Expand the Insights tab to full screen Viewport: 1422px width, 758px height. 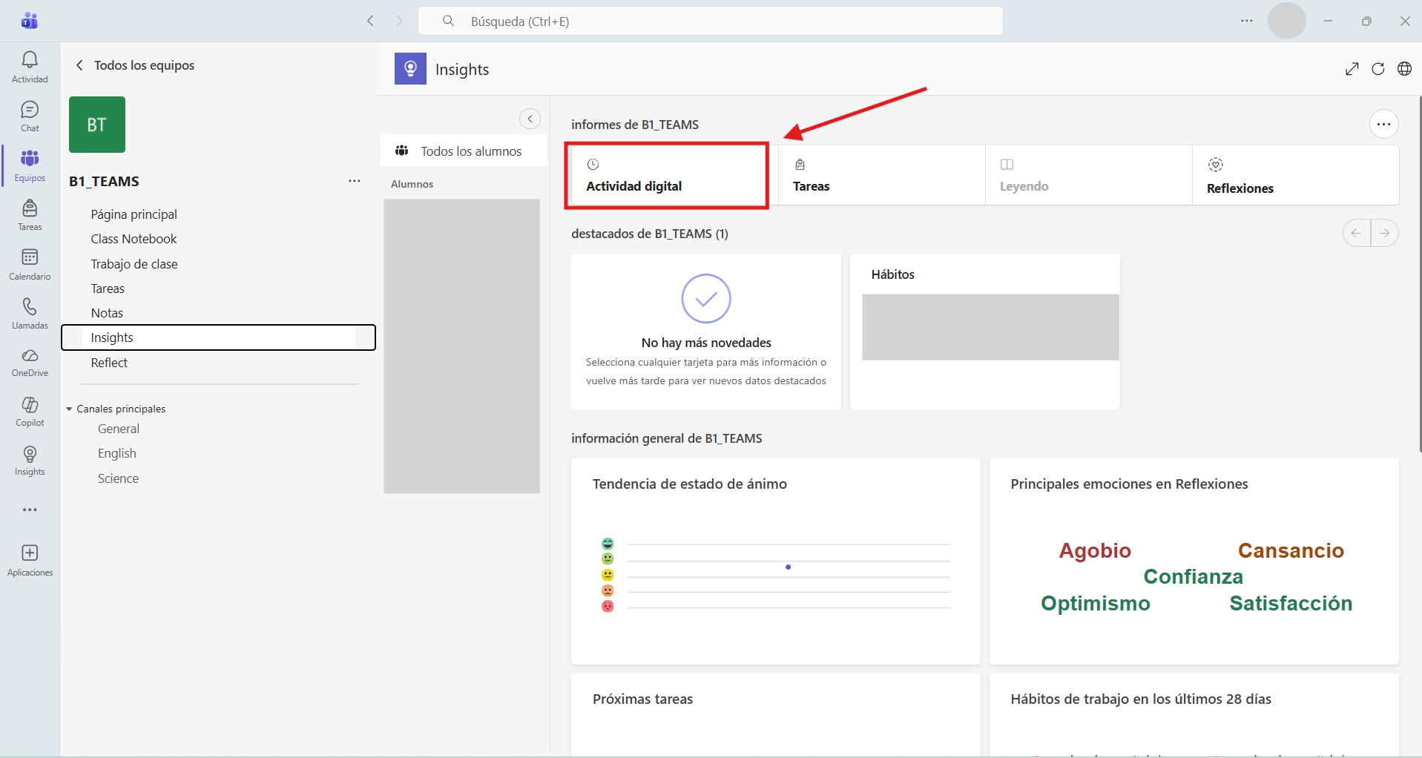pyautogui.click(x=1352, y=69)
